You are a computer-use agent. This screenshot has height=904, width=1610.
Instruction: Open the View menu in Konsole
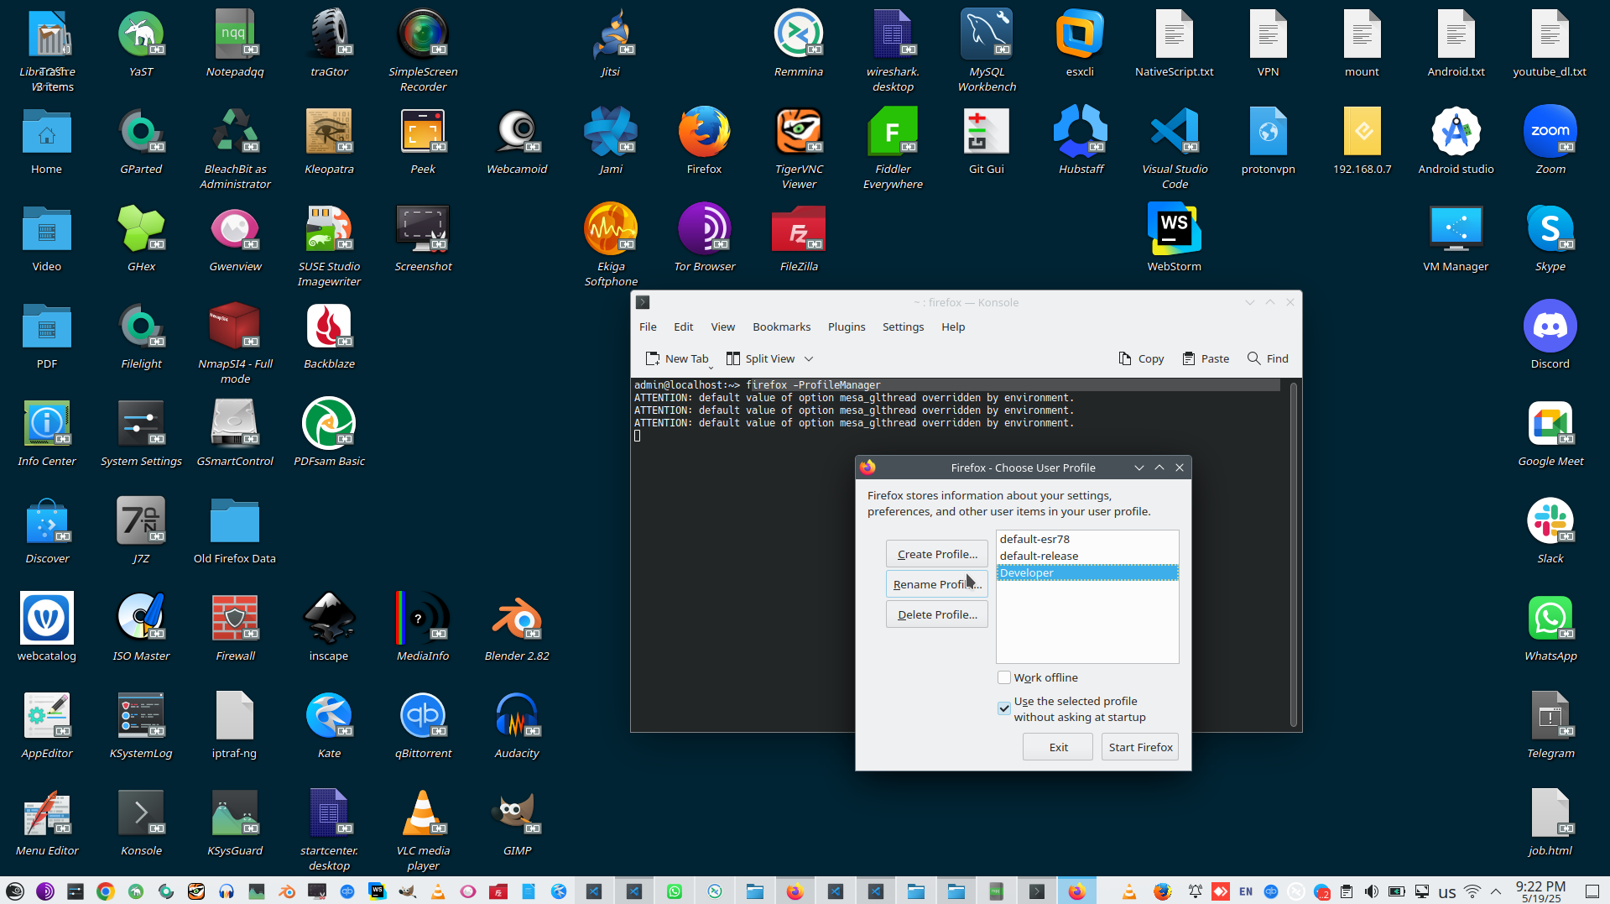[x=722, y=327]
